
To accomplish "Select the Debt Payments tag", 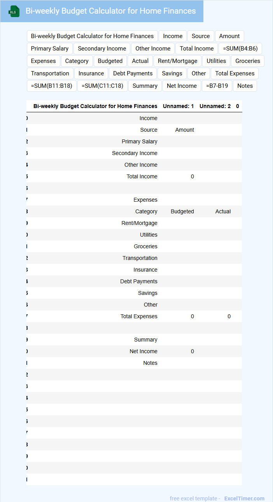I will click(x=133, y=73).
